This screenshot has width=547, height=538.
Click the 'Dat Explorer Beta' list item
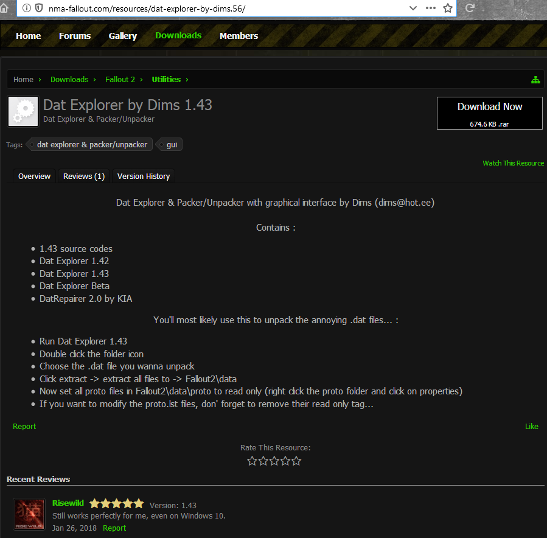point(74,286)
